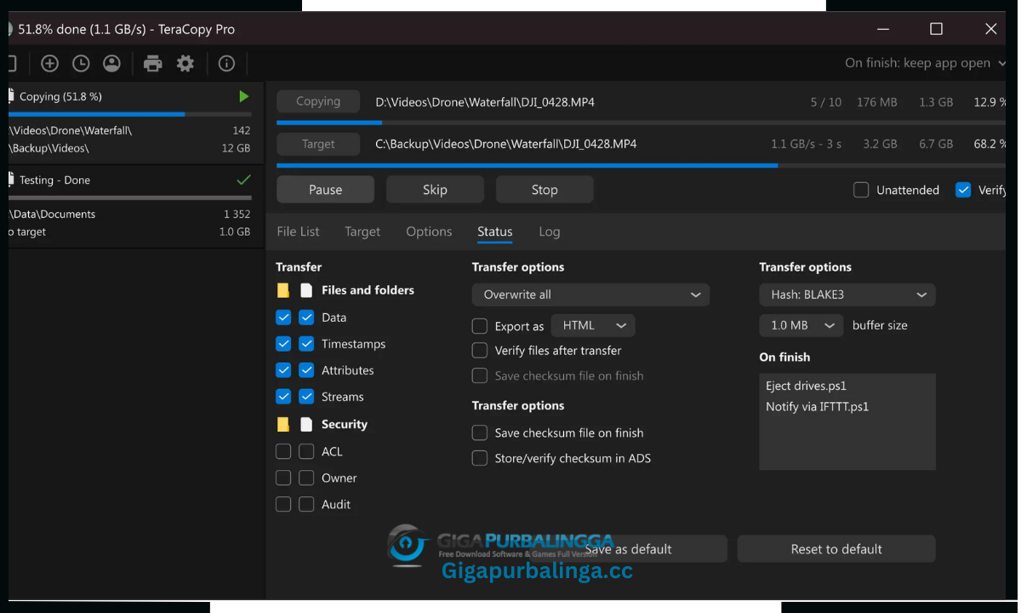Switch to the File List tab
The width and height of the screenshot is (1021, 613).
(299, 232)
